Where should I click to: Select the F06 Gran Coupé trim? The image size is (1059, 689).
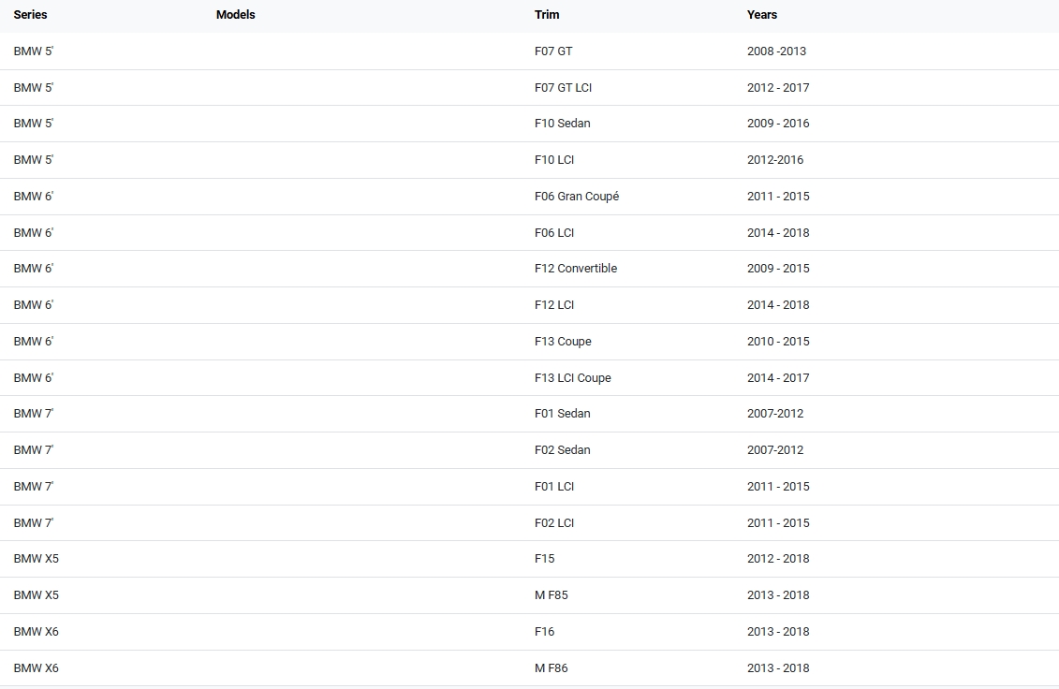pyautogui.click(x=577, y=197)
